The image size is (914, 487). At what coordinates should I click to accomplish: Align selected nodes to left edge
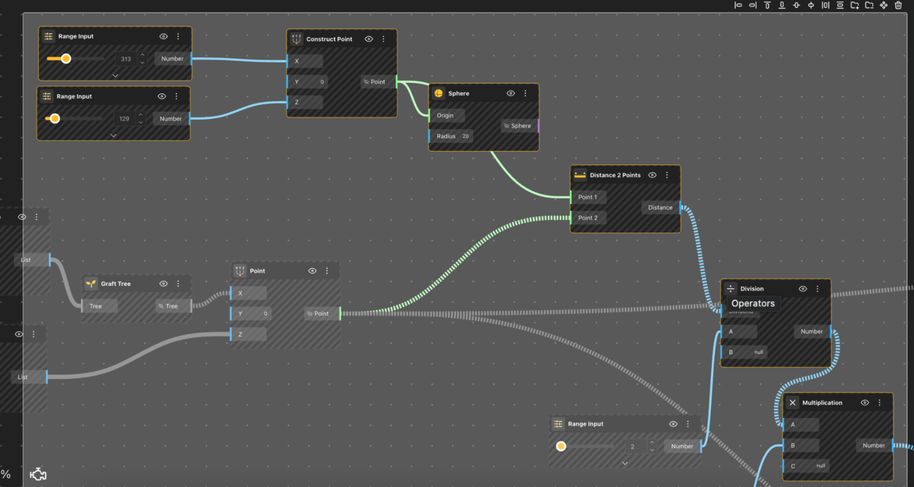click(x=738, y=5)
